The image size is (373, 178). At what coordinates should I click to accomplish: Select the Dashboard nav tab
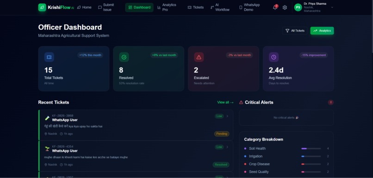point(139,7)
